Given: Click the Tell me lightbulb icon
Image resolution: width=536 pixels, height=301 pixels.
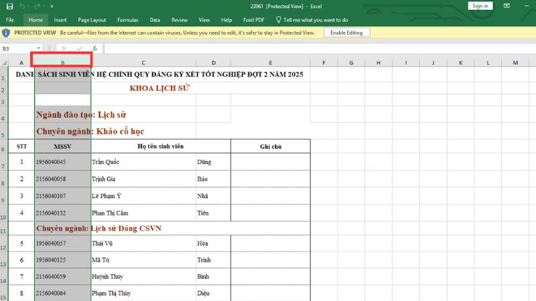Looking at the screenshot, I should [x=279, y=20].
